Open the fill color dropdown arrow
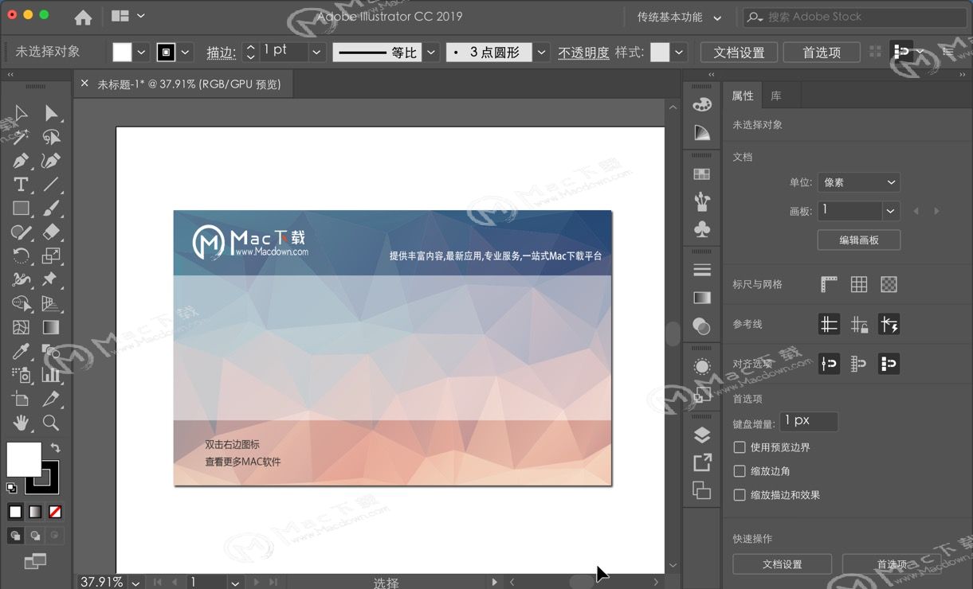 142,53
